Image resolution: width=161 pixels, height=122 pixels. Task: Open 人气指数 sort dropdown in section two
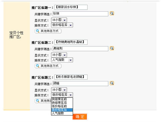coord(62,60)
